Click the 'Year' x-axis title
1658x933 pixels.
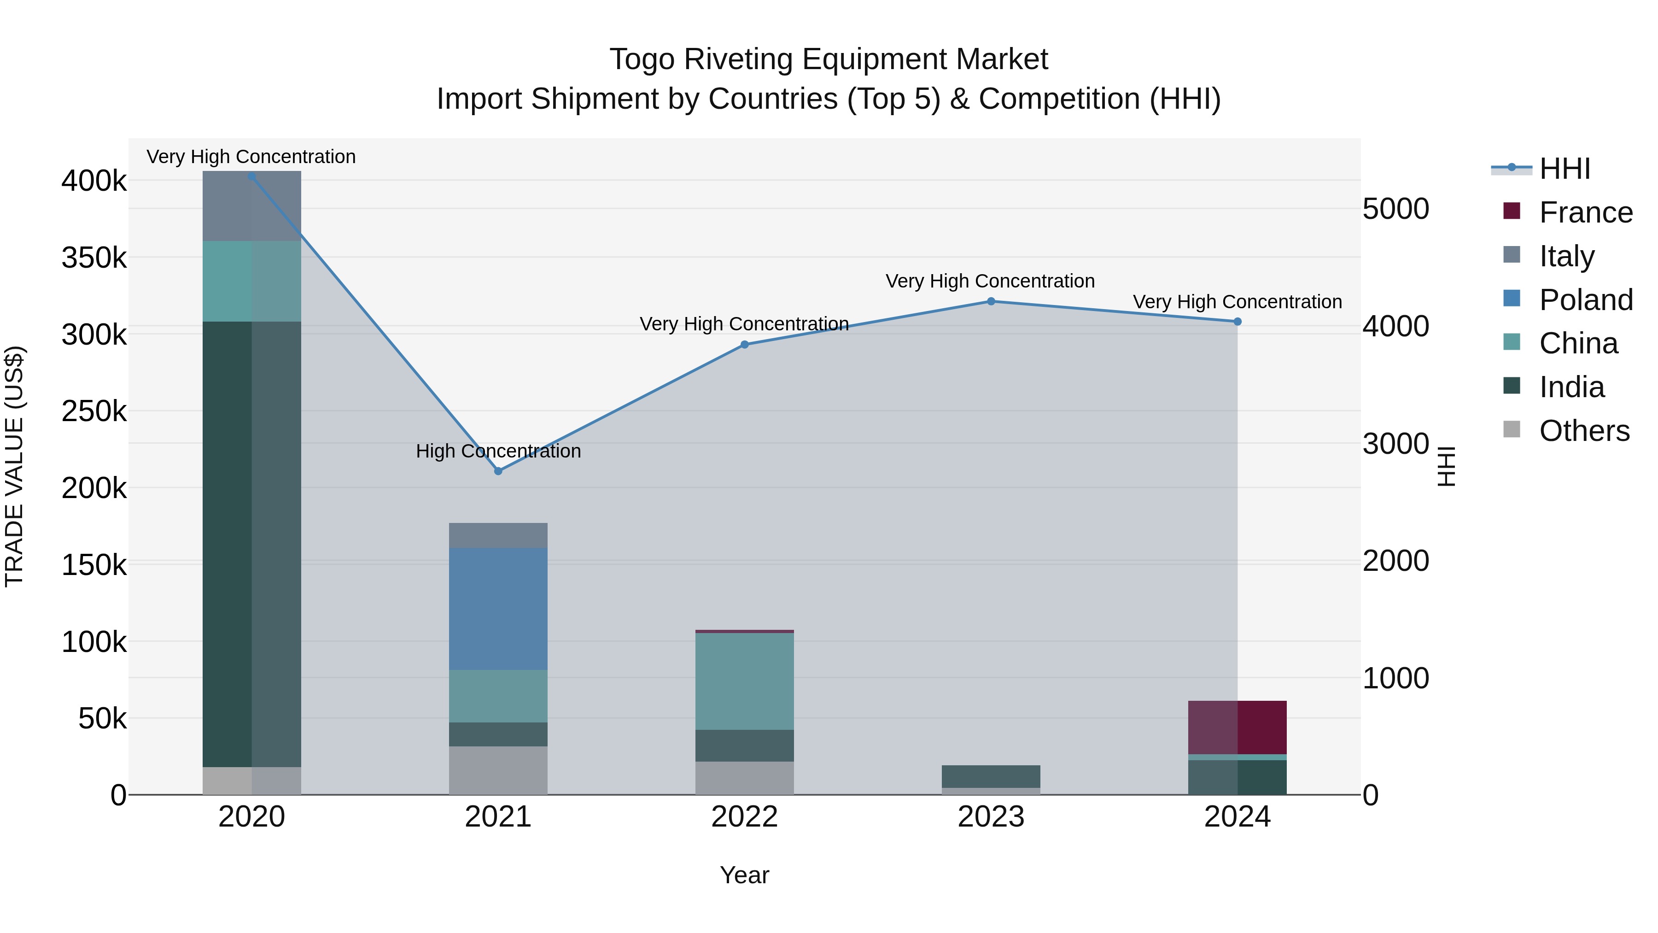pyautogui.click(x=745, y=876)
